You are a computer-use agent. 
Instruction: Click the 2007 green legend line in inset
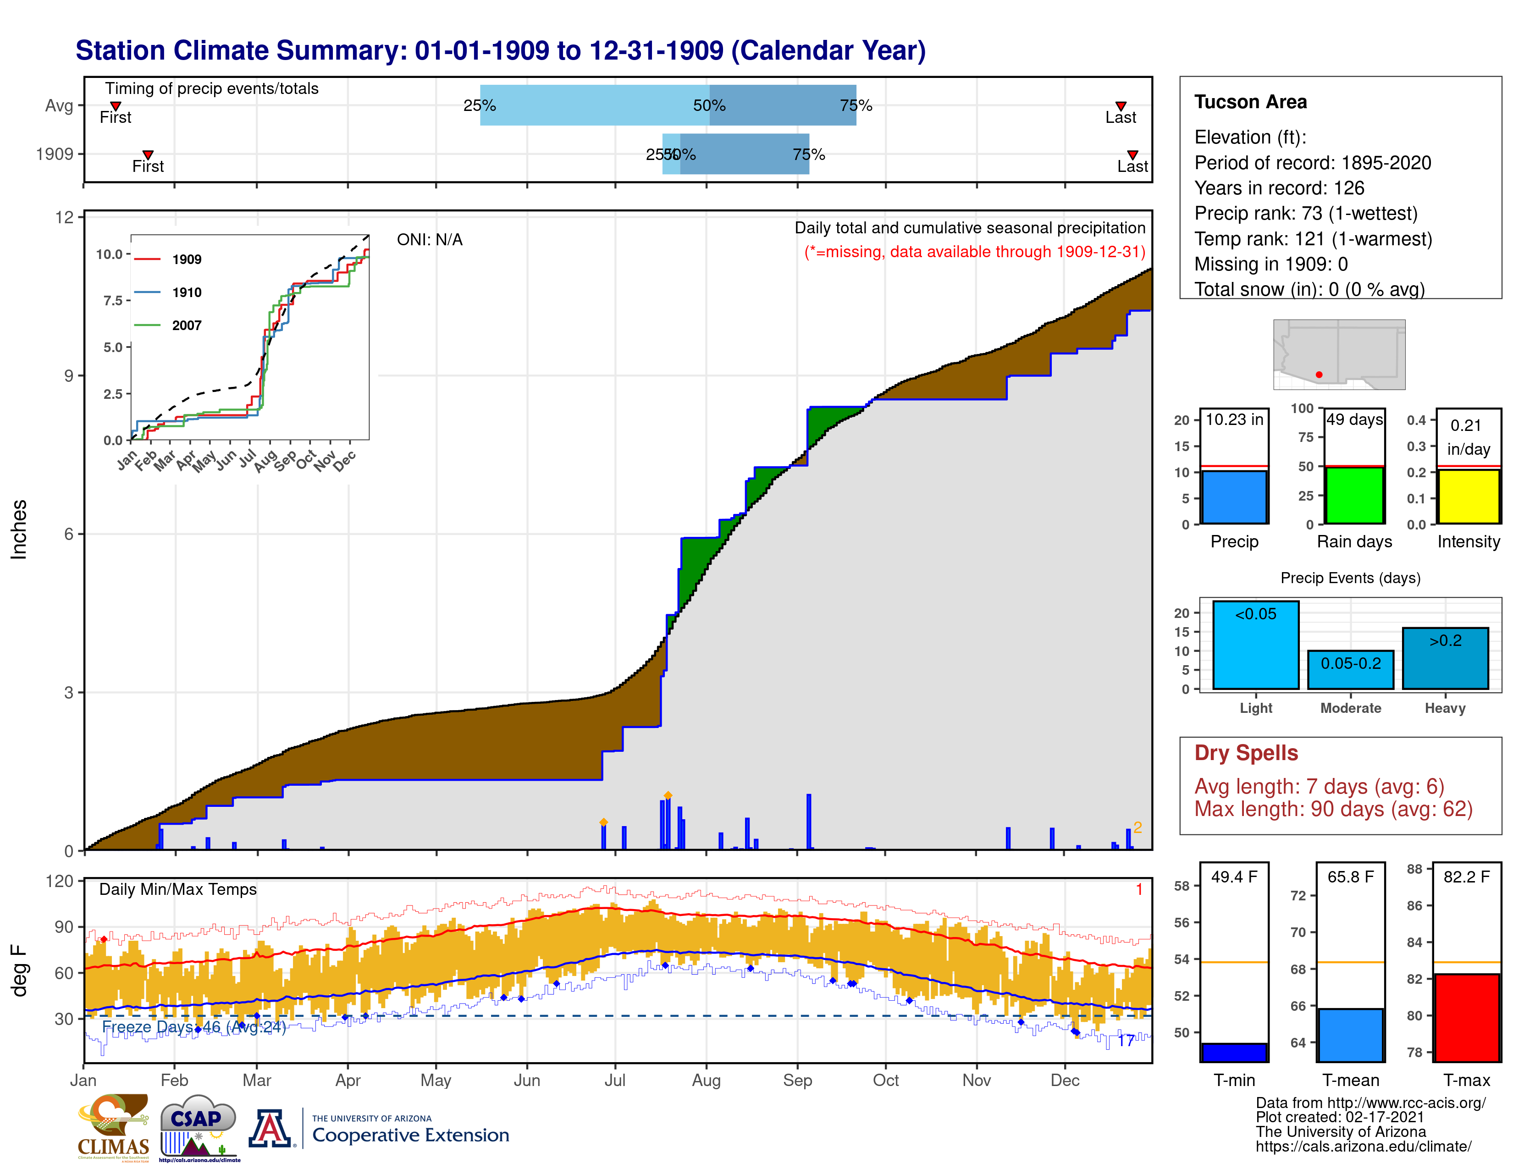(x=148, y=325)
